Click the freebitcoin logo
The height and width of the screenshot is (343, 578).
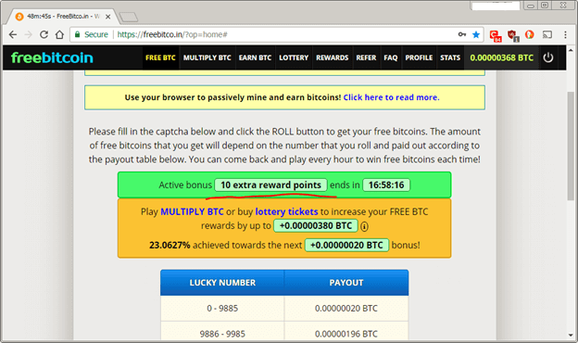[52, 57]
